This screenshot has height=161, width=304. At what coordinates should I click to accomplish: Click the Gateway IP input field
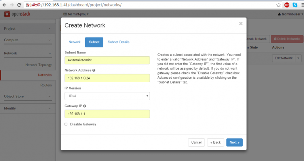point(107,114)
